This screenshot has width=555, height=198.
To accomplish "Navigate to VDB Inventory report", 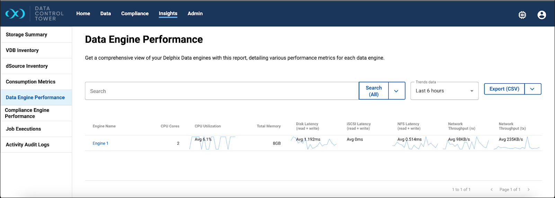I will pos(22,50).
